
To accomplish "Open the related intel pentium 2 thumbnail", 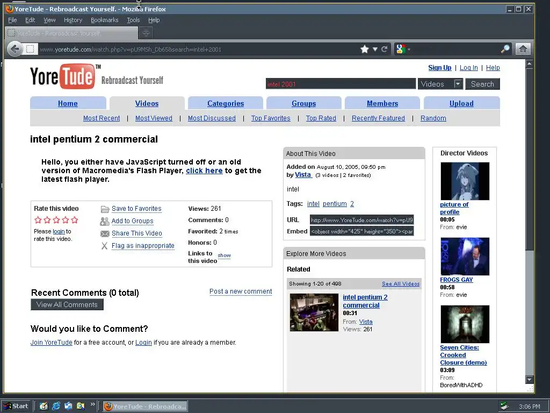I will point(314,312).
